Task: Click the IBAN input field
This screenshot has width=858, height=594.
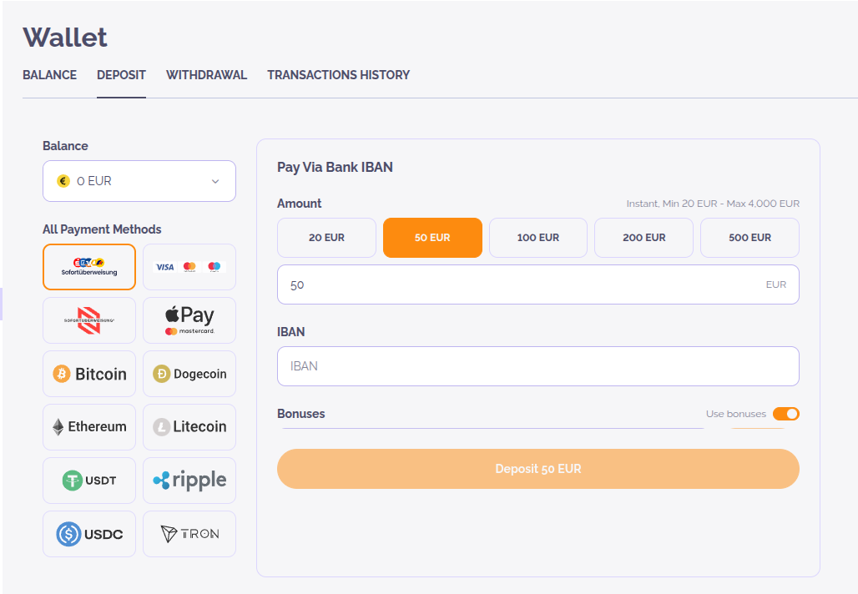Action: tap(538, 366)
